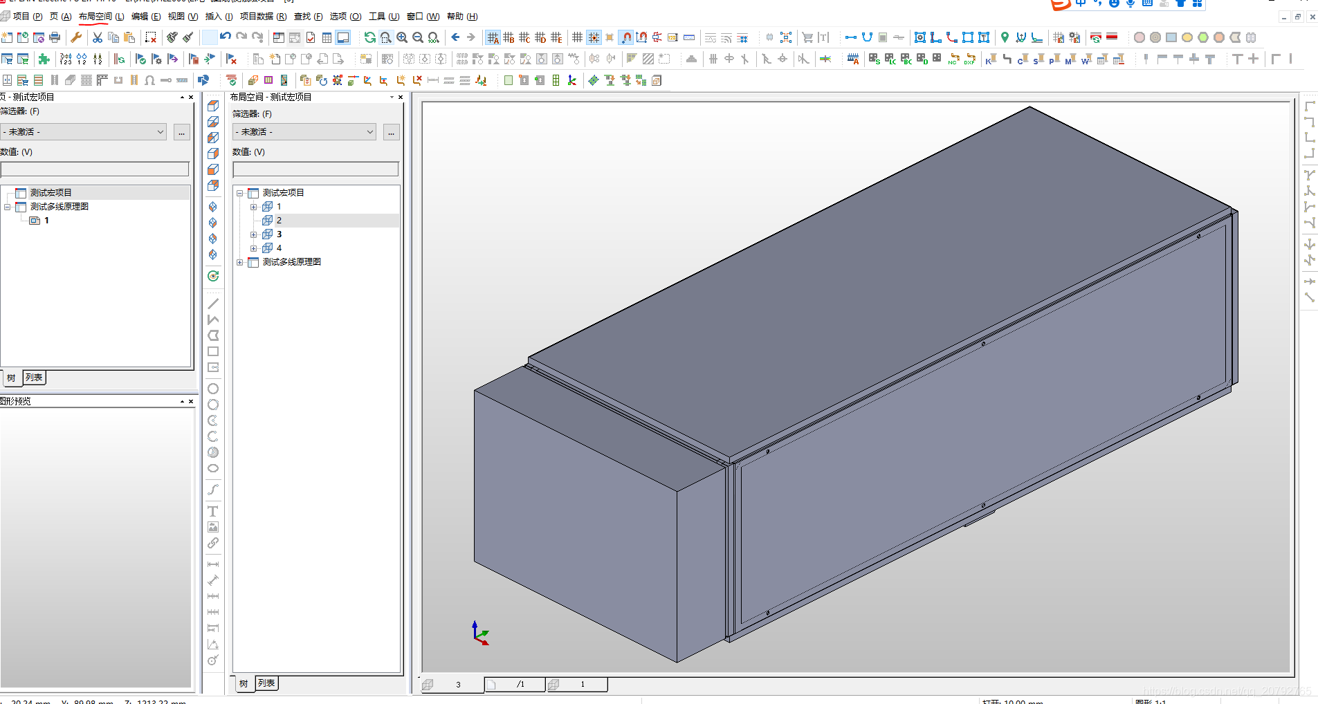Click the Undo arrow icon
Image resolution: width=1318 pixels, height=704 pixels.
coord(226,37)
